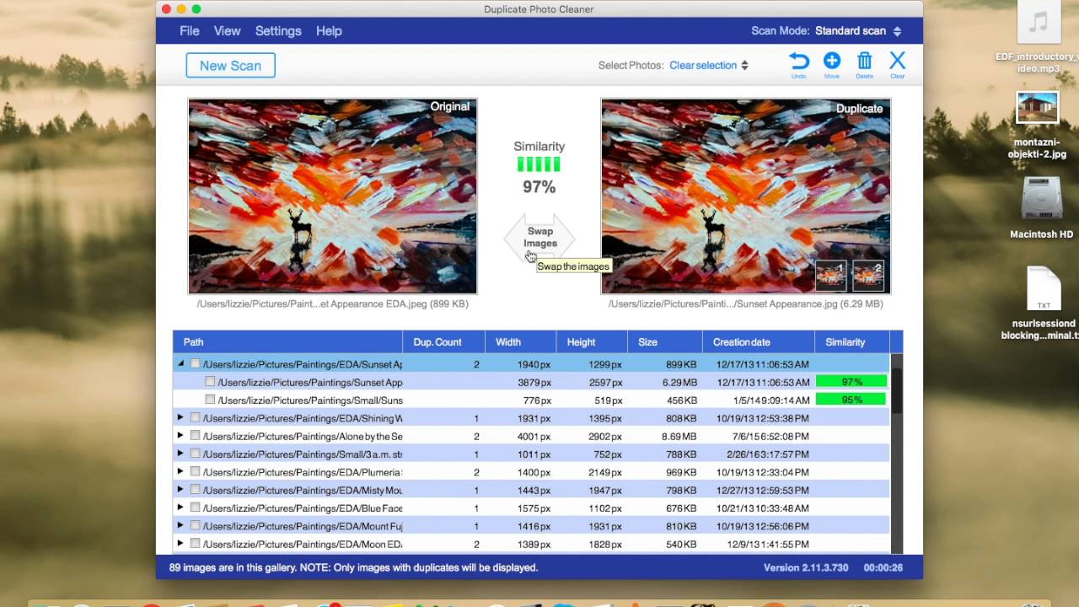The image size is (1079, 607).
Task: Sort by the Path column header
Action: coord(287,341)
